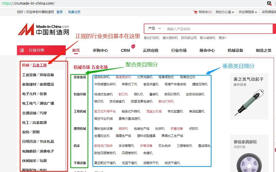Image resolution: width=276 pixels, height=172 pixels.
Task: Click the Made-in-China.com logo
Action: [x=43, y=29]
